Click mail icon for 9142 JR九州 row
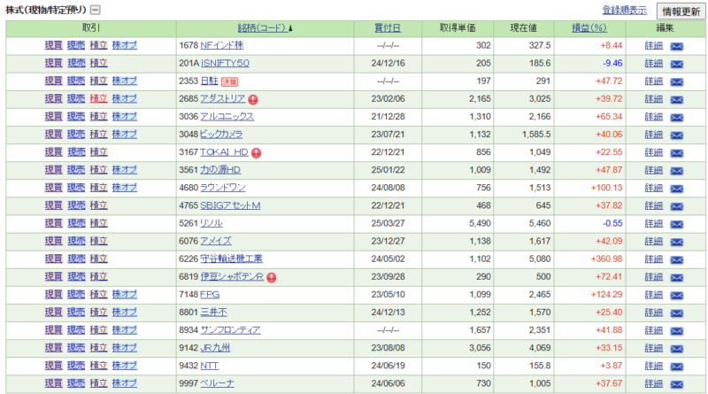708x394 pixels. (x=676, y=349)
